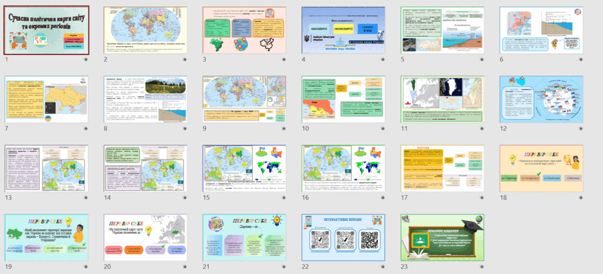
Task: Click the animation star under slide 7
Action: [x=86, y=129]
